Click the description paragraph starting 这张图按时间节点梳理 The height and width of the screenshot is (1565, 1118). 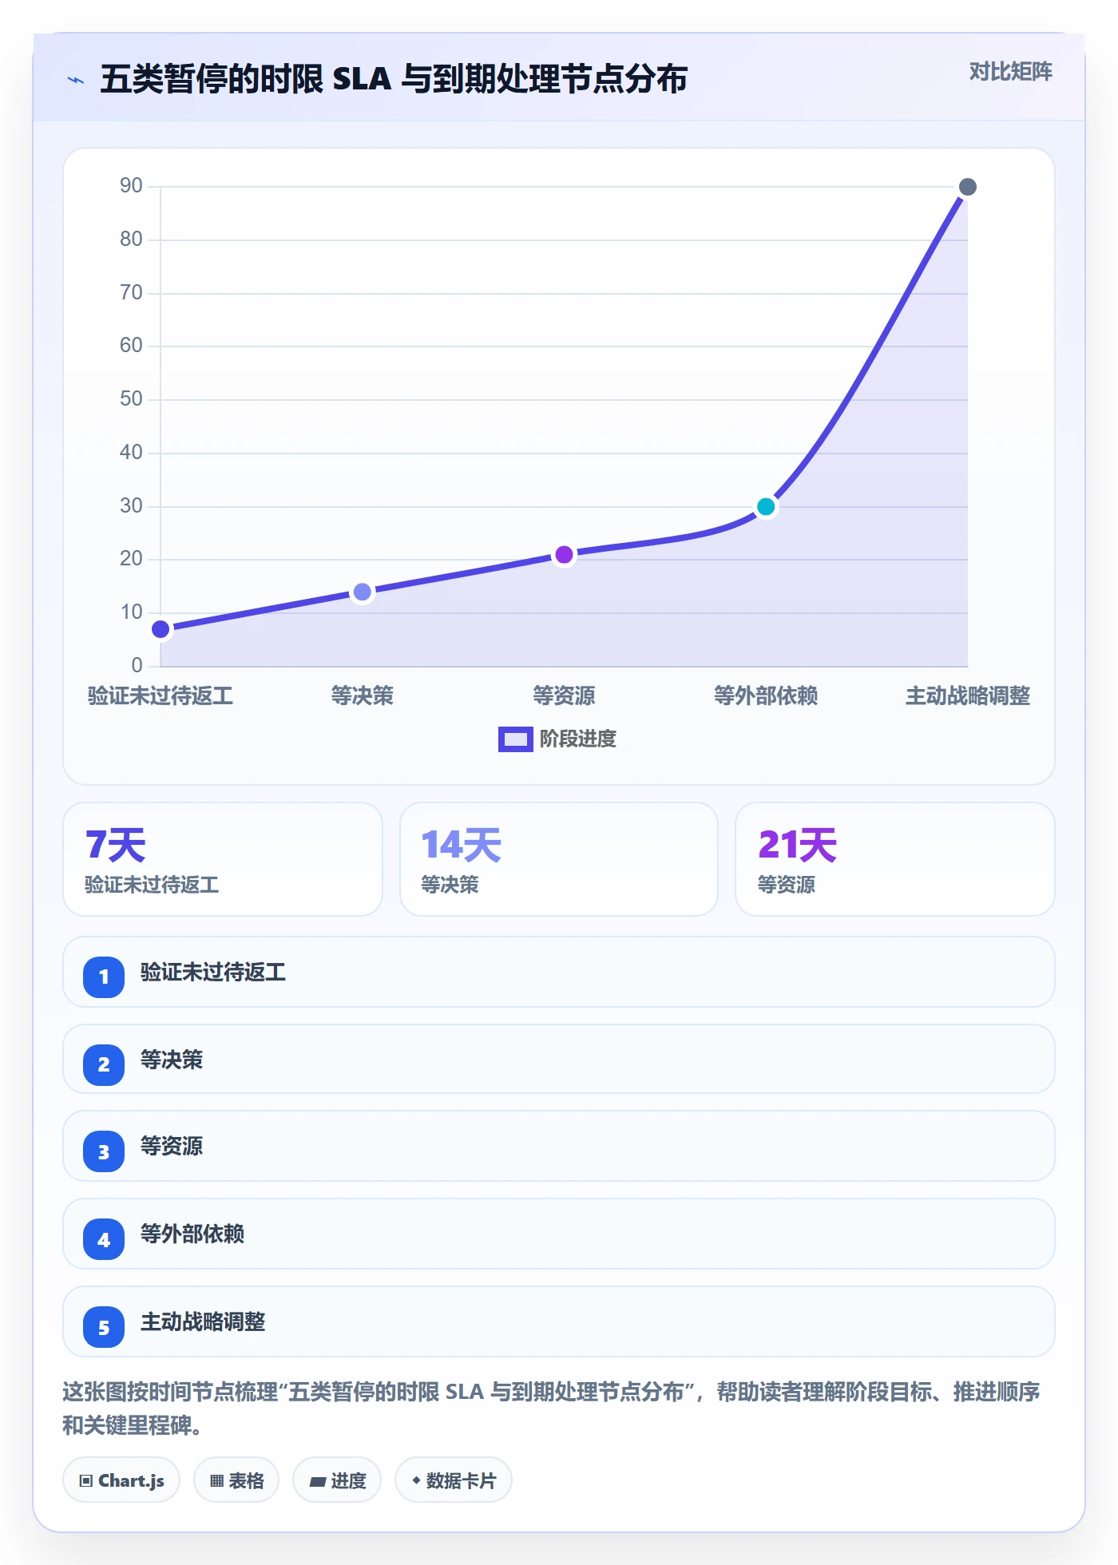click(551, 1408)
